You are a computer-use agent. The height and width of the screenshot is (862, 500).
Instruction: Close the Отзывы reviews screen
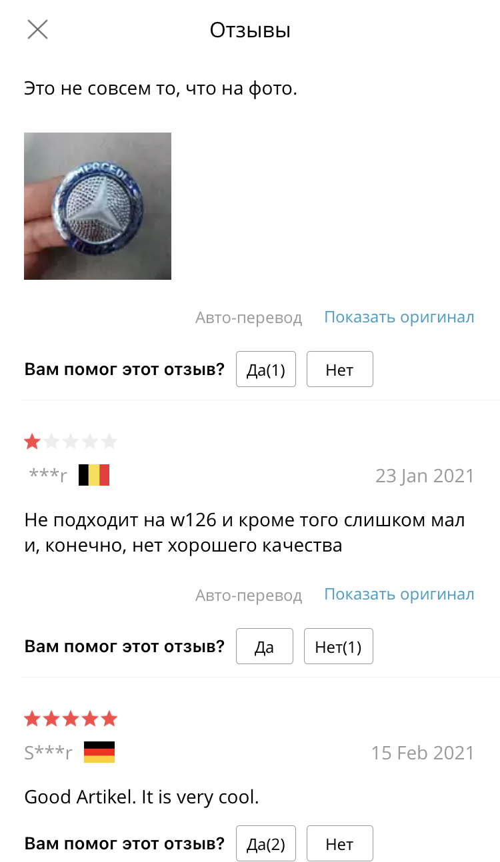[x=37, y=29]
